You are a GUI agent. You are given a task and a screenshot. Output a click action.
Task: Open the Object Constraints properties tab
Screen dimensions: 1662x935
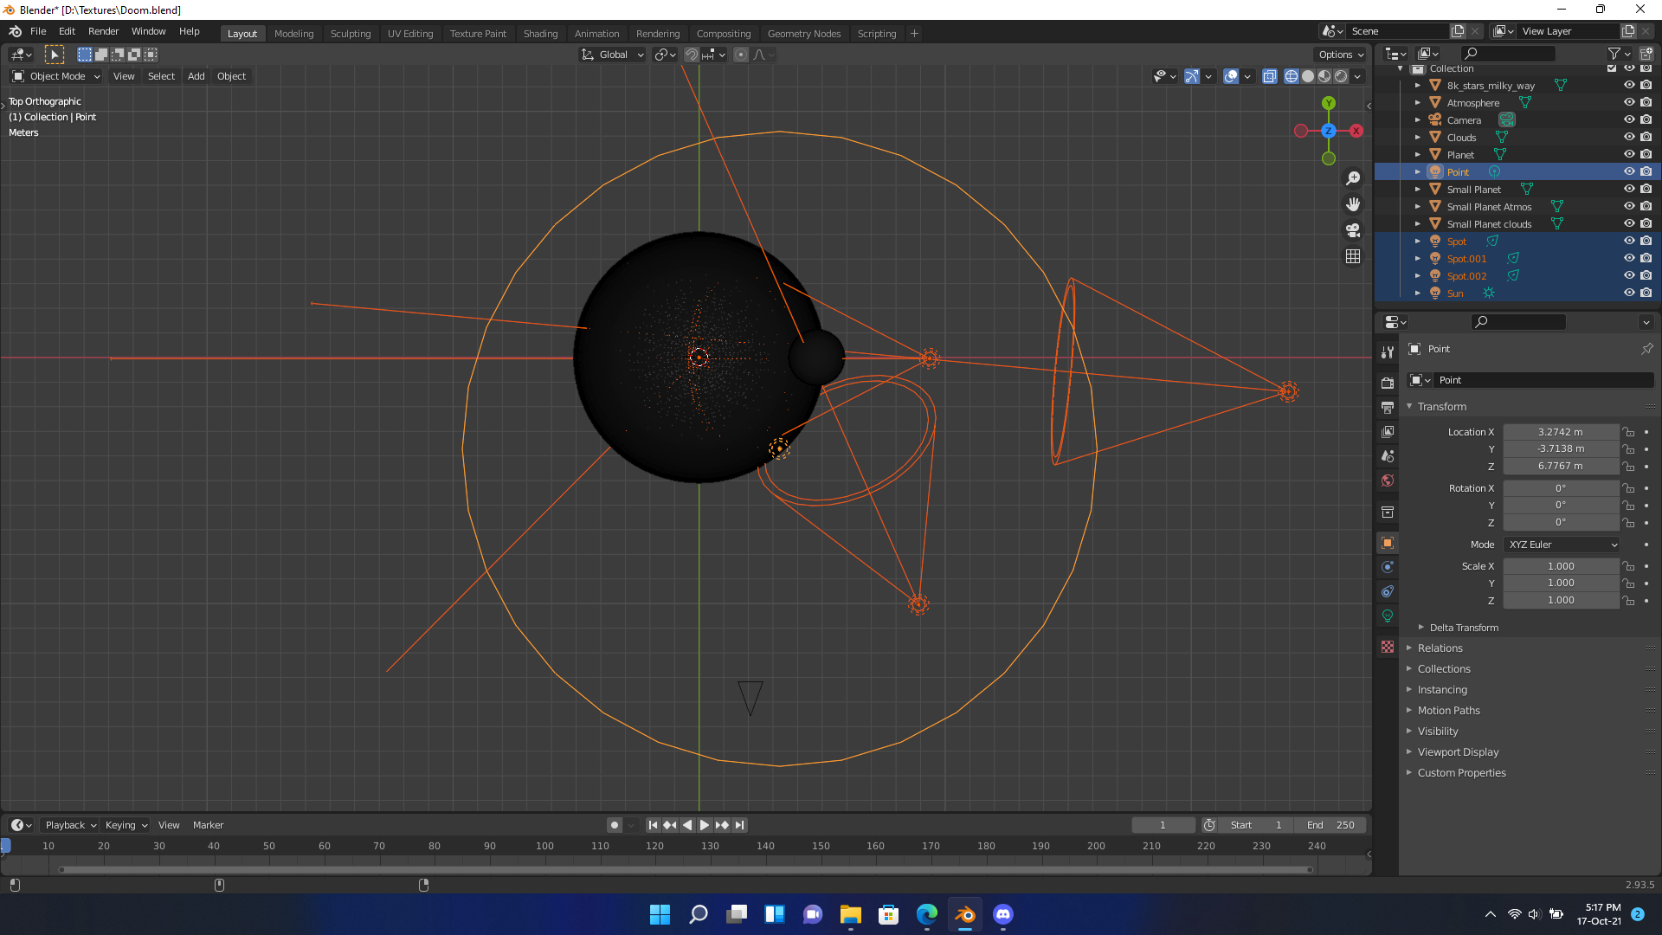pos(1388,591)
